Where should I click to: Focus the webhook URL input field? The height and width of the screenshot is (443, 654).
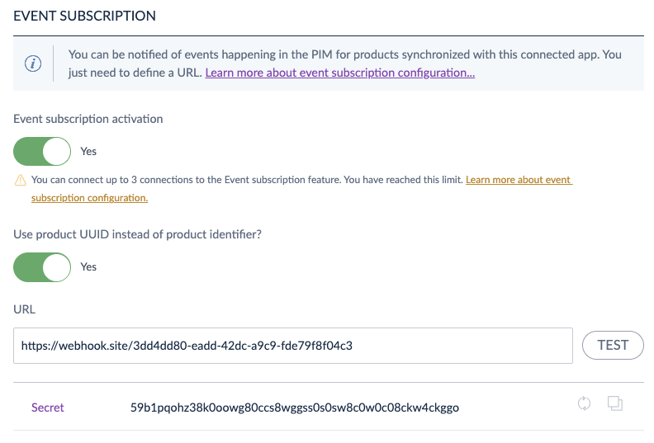coord(293,346)
